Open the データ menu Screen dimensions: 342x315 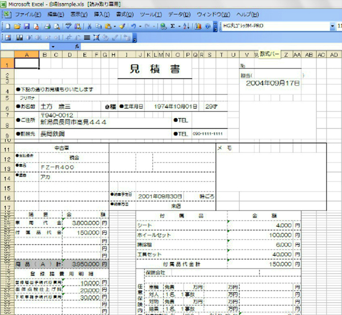[179, 15]
